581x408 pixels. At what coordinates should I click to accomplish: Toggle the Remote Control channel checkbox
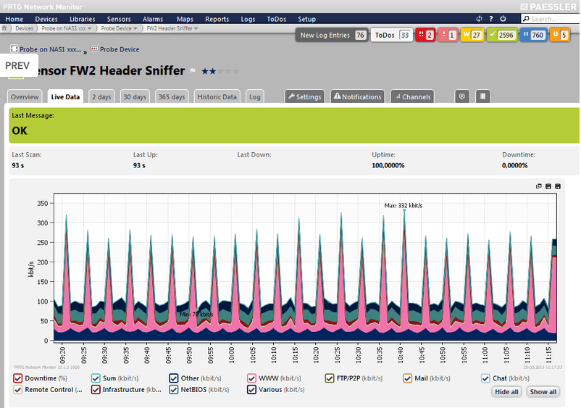[x=18, y=389]
